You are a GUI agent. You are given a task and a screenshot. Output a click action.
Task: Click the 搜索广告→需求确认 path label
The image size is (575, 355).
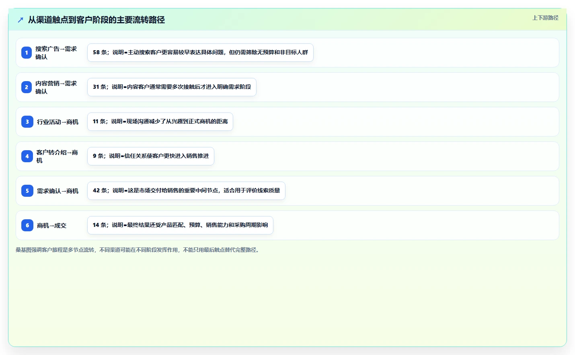[x=56, y=53]
